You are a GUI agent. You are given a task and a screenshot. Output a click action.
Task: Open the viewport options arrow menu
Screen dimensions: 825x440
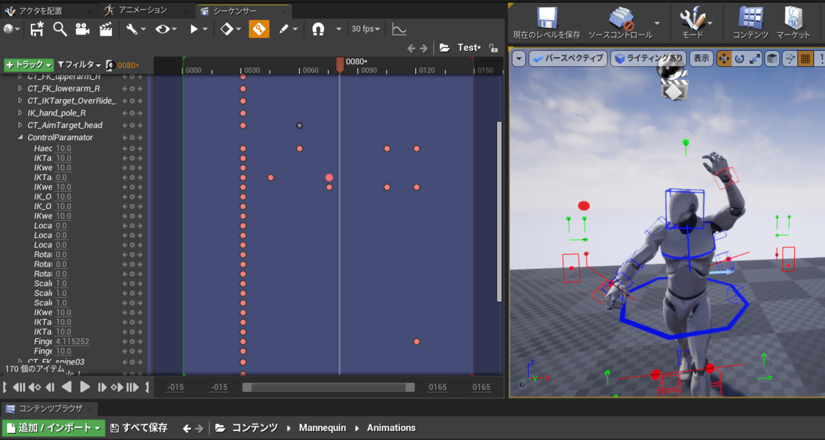point(518,58)
